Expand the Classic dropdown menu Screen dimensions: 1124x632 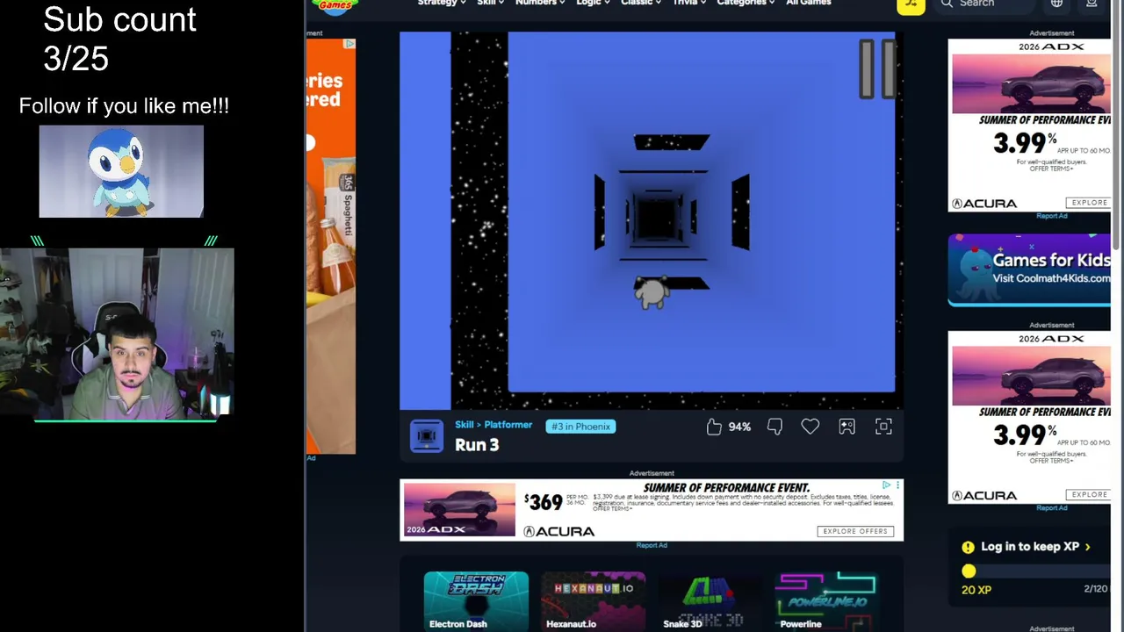641,4
